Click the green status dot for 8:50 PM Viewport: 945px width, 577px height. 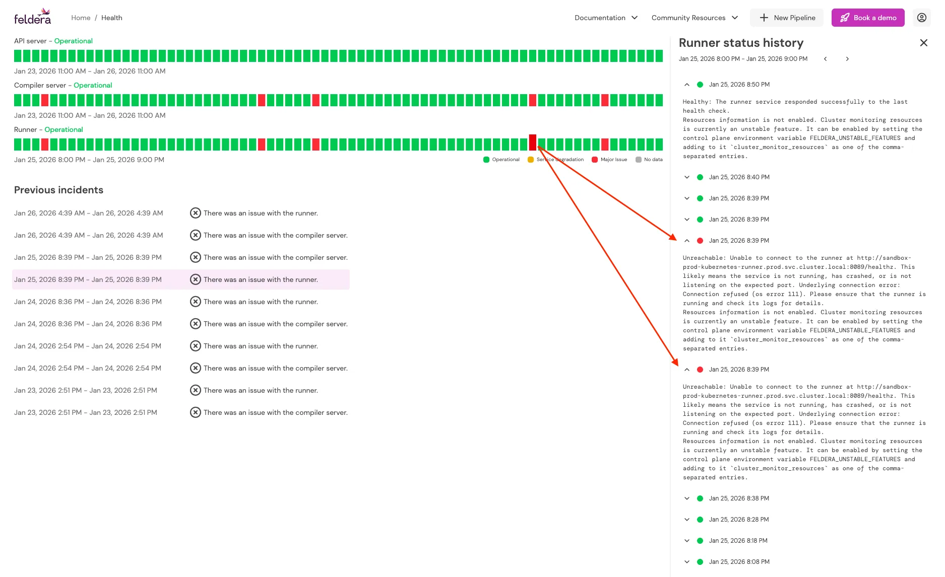(700, 85)
